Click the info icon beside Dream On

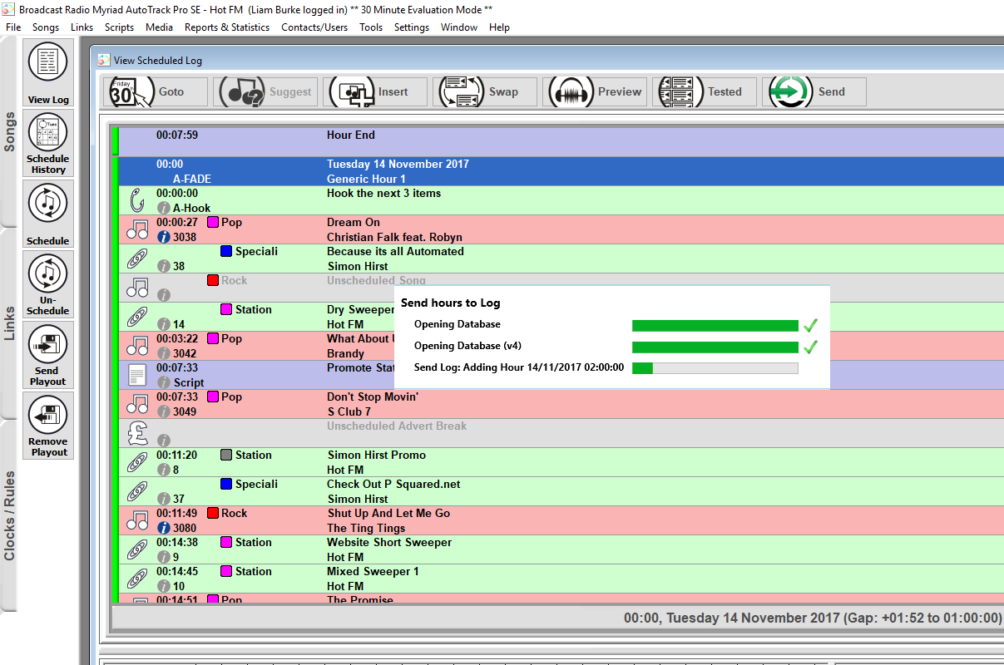tap(163, 236)
